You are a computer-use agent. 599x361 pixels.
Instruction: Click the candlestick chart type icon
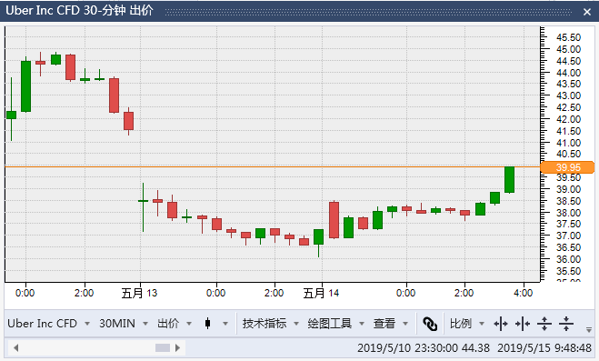pos(207,324)
